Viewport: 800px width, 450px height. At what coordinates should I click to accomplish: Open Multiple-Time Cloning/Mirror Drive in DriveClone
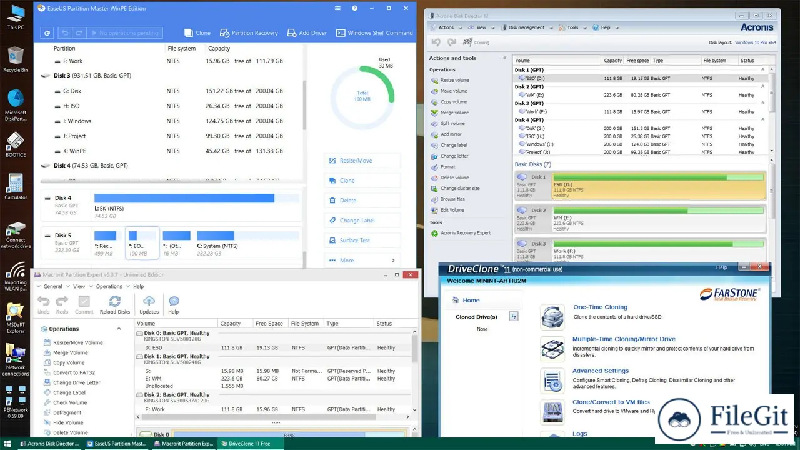[x=624, y=339]
